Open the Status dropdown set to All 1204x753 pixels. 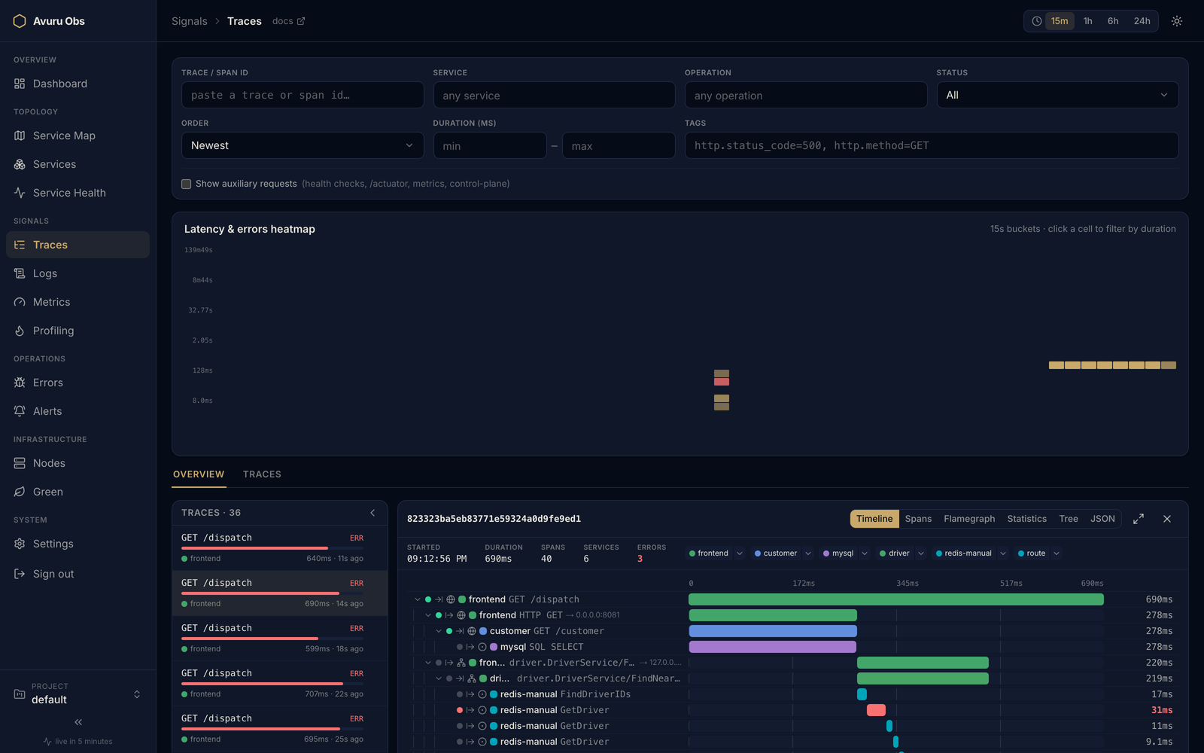click(1057, 95)
